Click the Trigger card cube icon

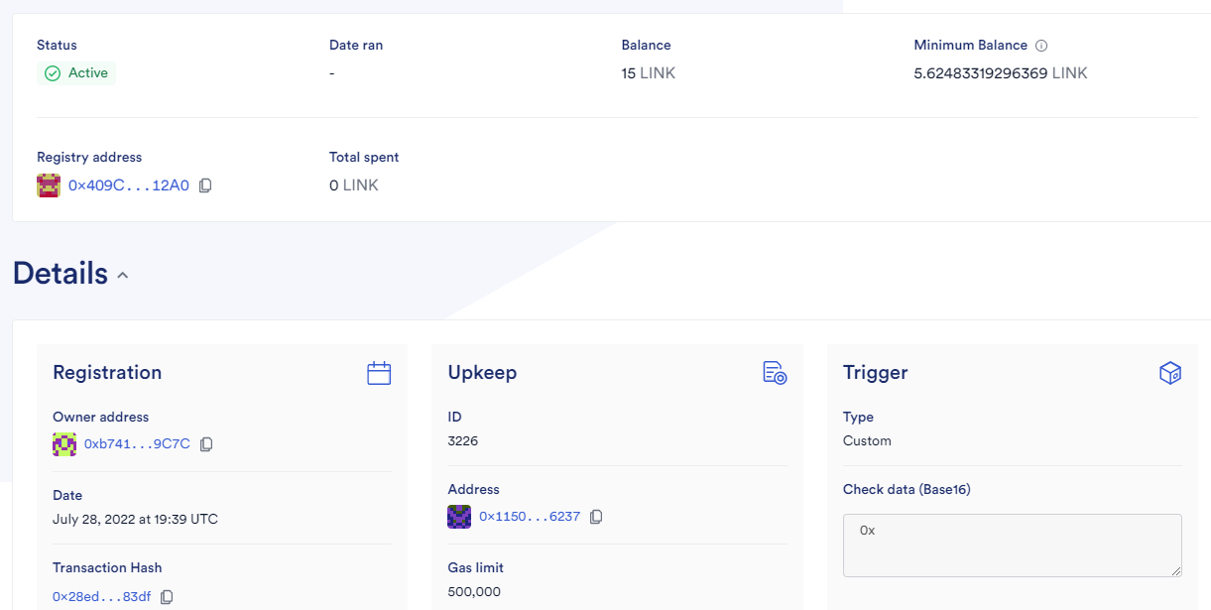click(1170, 373)
